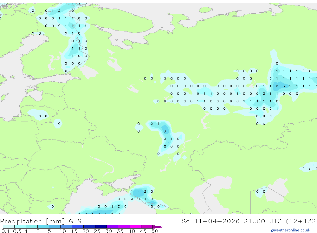Select the 20–25 mm legend color swatch
The image size is (317, 233).
[89, 227]
